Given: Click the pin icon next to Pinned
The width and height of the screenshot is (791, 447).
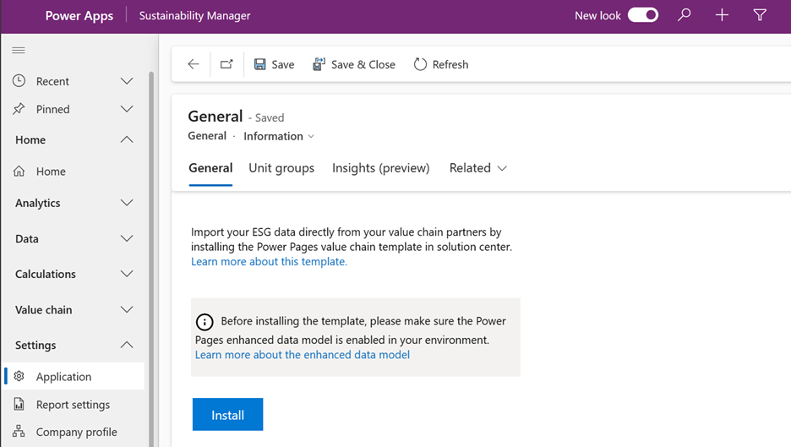Looking at the screenshot, I should tap(19, 108).
